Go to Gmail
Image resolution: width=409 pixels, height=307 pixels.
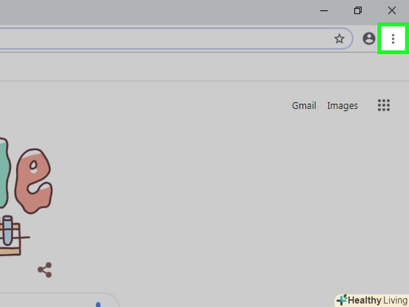click(304, 106)
